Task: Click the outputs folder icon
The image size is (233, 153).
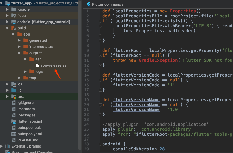Action: [x=26, y=53]
